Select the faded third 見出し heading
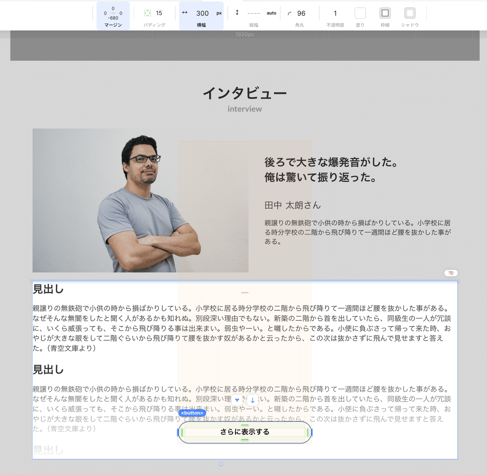487x475 pixels. (48, 450)
